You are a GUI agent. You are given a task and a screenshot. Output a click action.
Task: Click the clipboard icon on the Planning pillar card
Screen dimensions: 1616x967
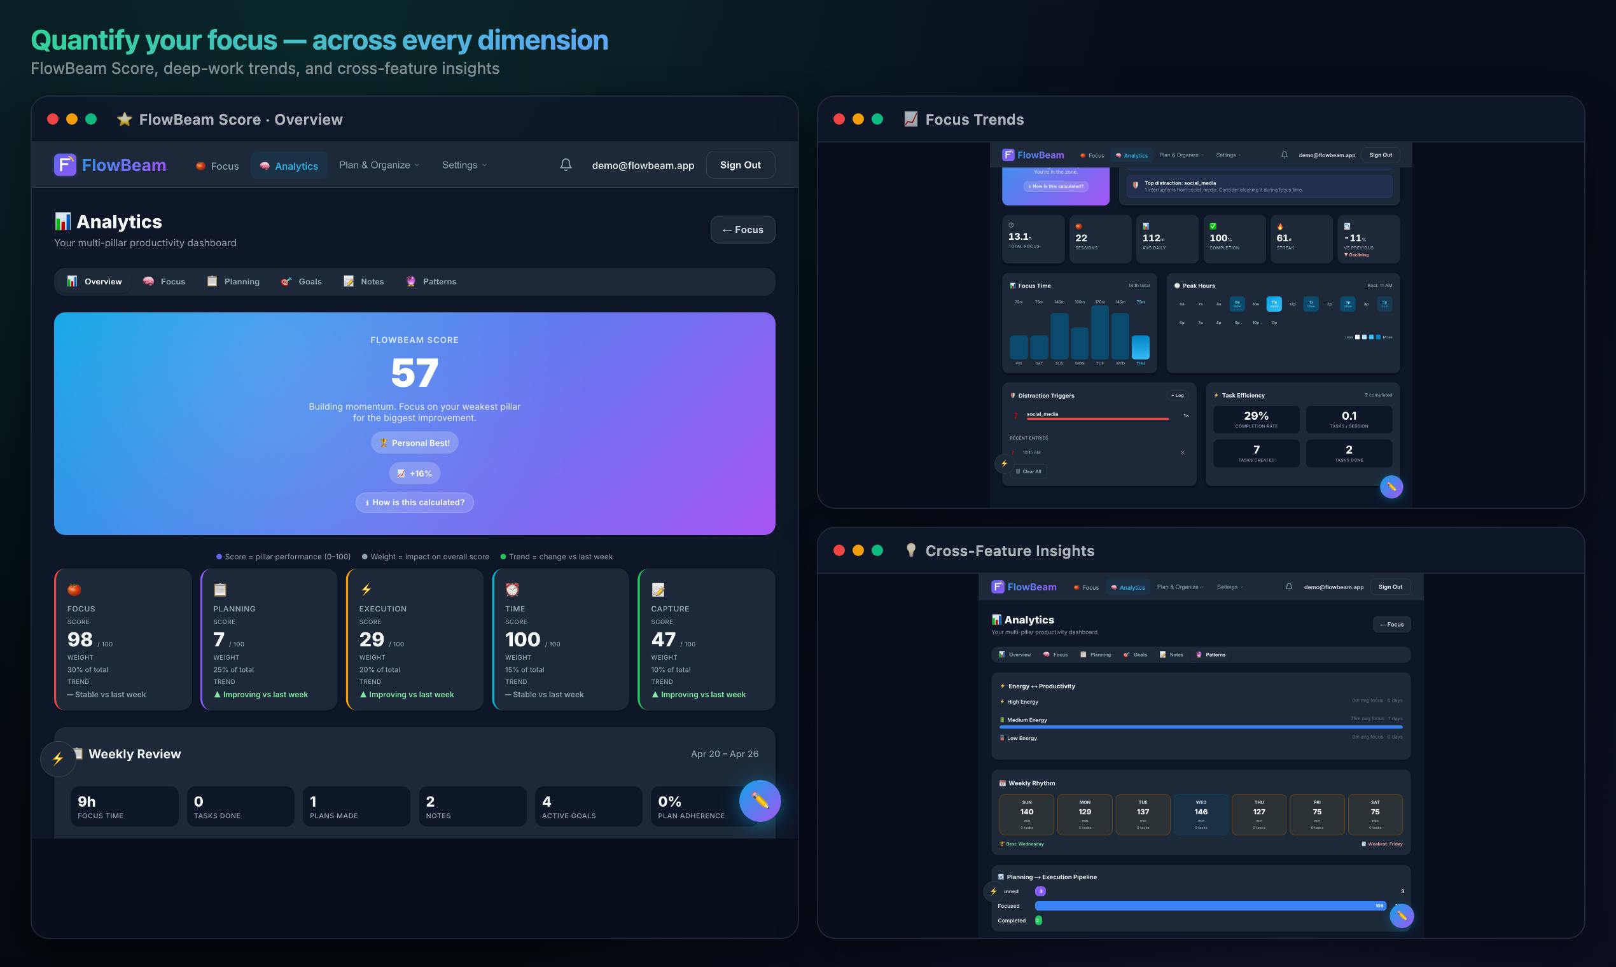point(220,590)
